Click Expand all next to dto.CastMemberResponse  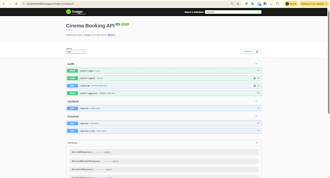pyautogui.click(x=107, y=162)
